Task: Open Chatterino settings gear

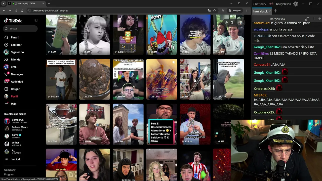Action: pyautogui.click(x=296, y=4)
